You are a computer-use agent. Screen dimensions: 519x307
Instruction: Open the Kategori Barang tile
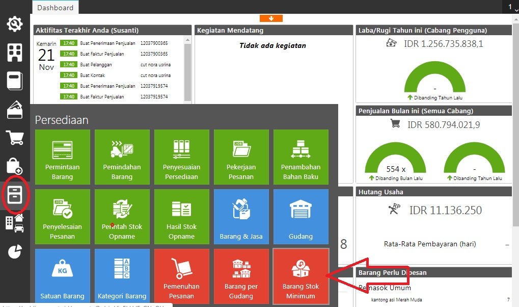pyautogui.click(x=122, y=276)
